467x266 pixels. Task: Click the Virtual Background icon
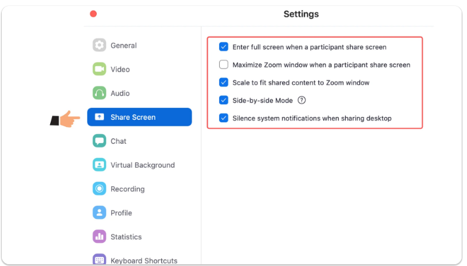pos(99,165)
